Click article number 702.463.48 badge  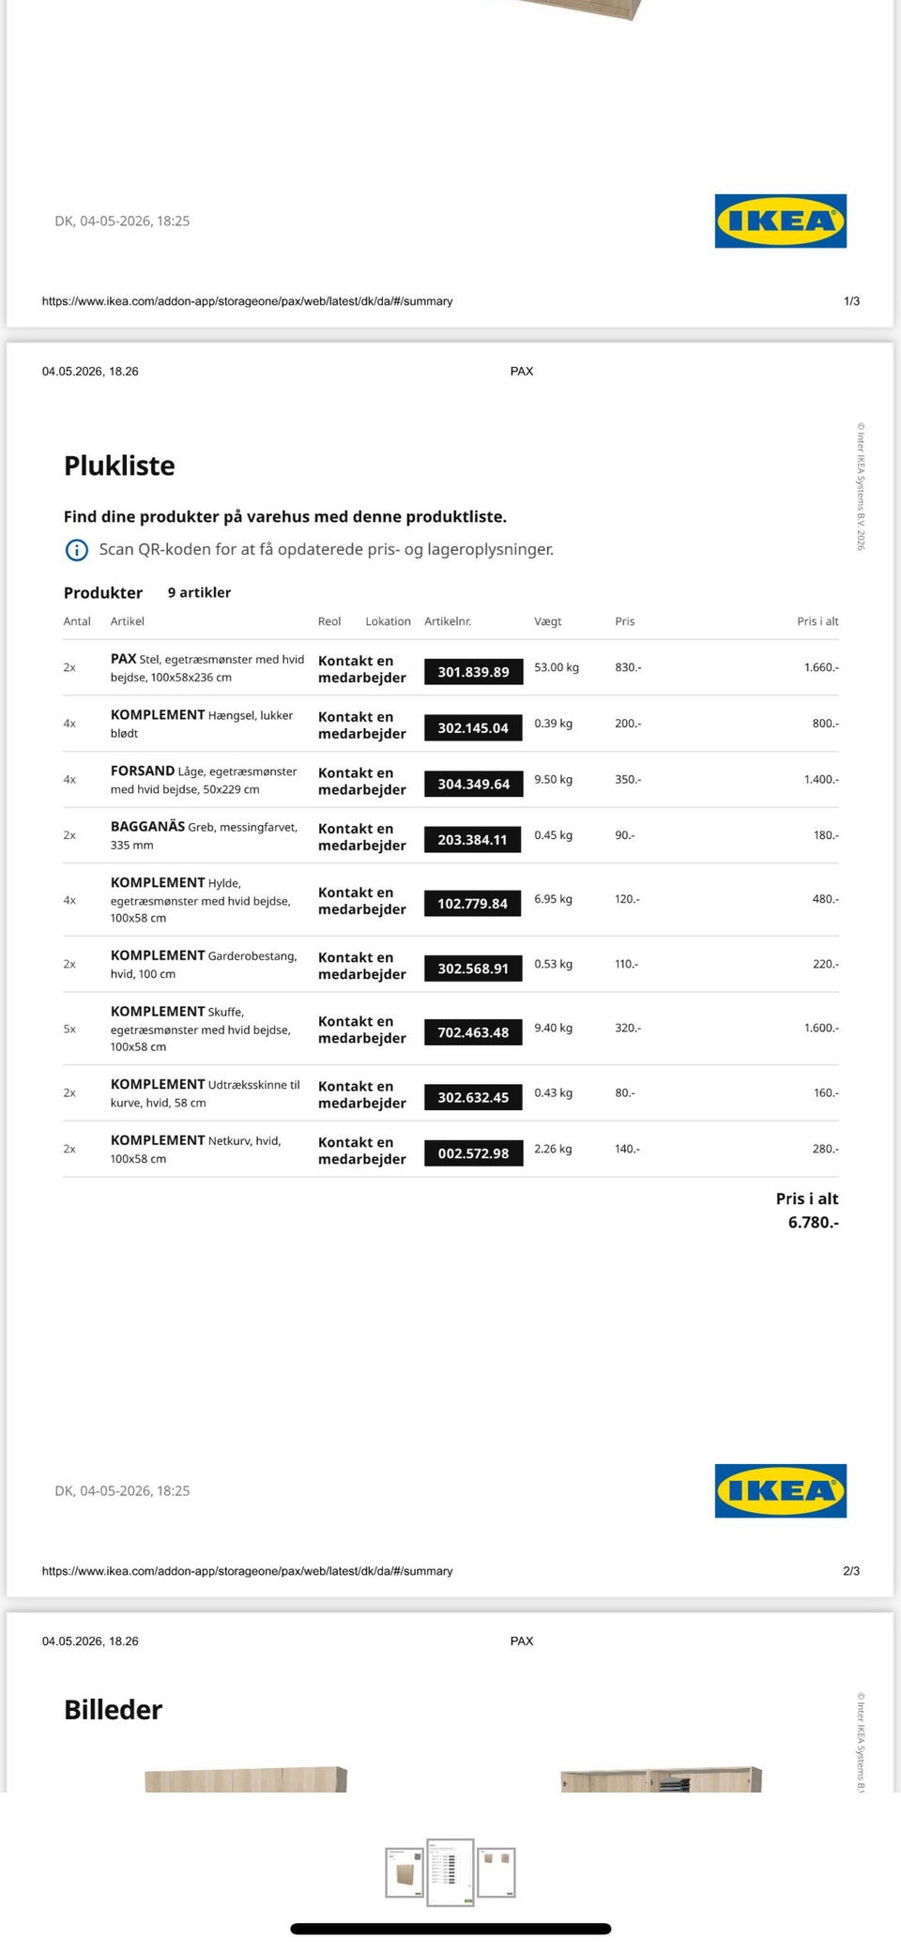(473, 1032)
